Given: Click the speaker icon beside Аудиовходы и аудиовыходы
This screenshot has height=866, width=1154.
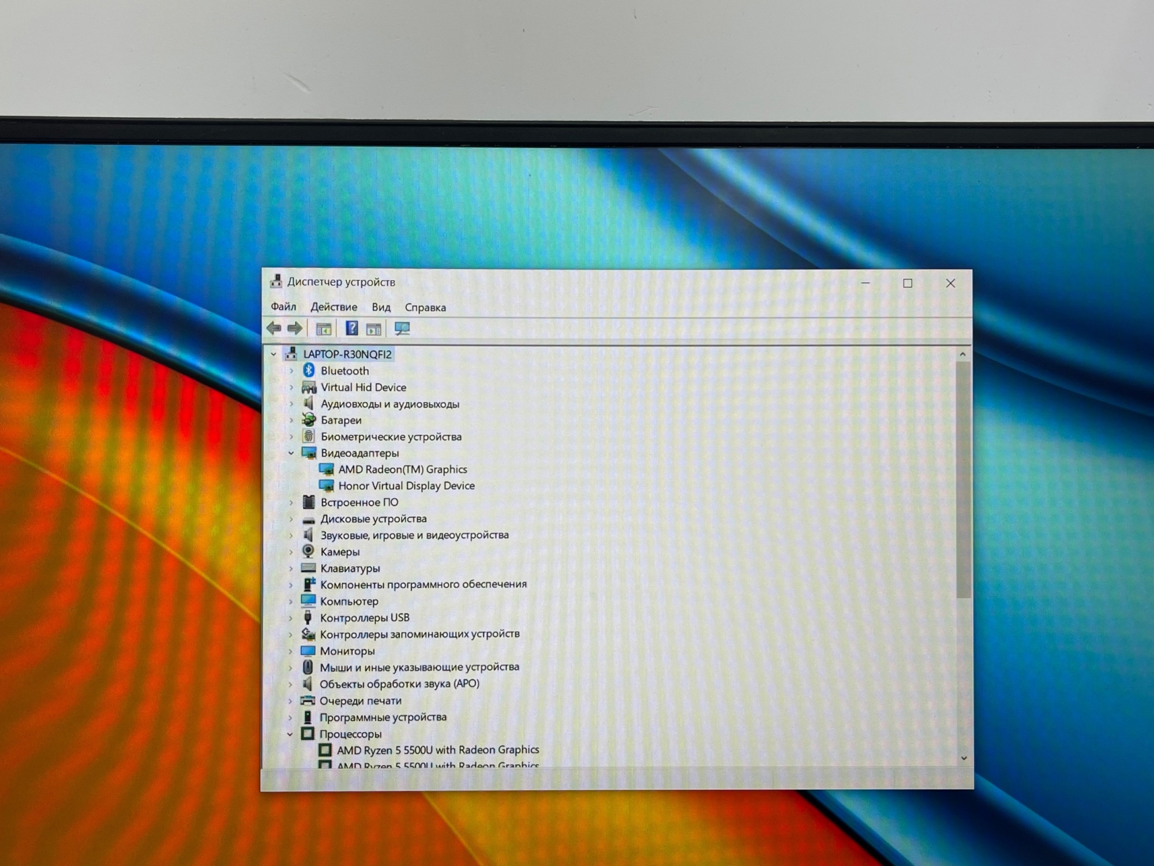Looking at the screenshot, I should pyautogui.click(x=309, y=404).
